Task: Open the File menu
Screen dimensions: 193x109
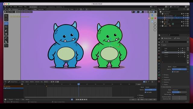Action: click(x=8, y=7)
